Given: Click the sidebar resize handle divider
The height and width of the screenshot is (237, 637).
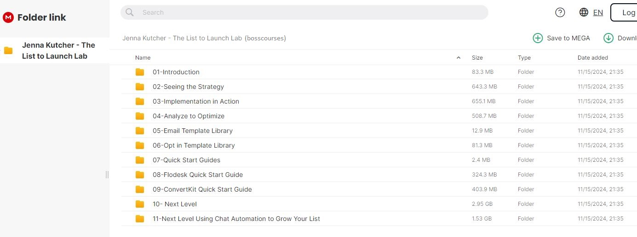Looking at the screenshot, I should (x=107, y=174).
